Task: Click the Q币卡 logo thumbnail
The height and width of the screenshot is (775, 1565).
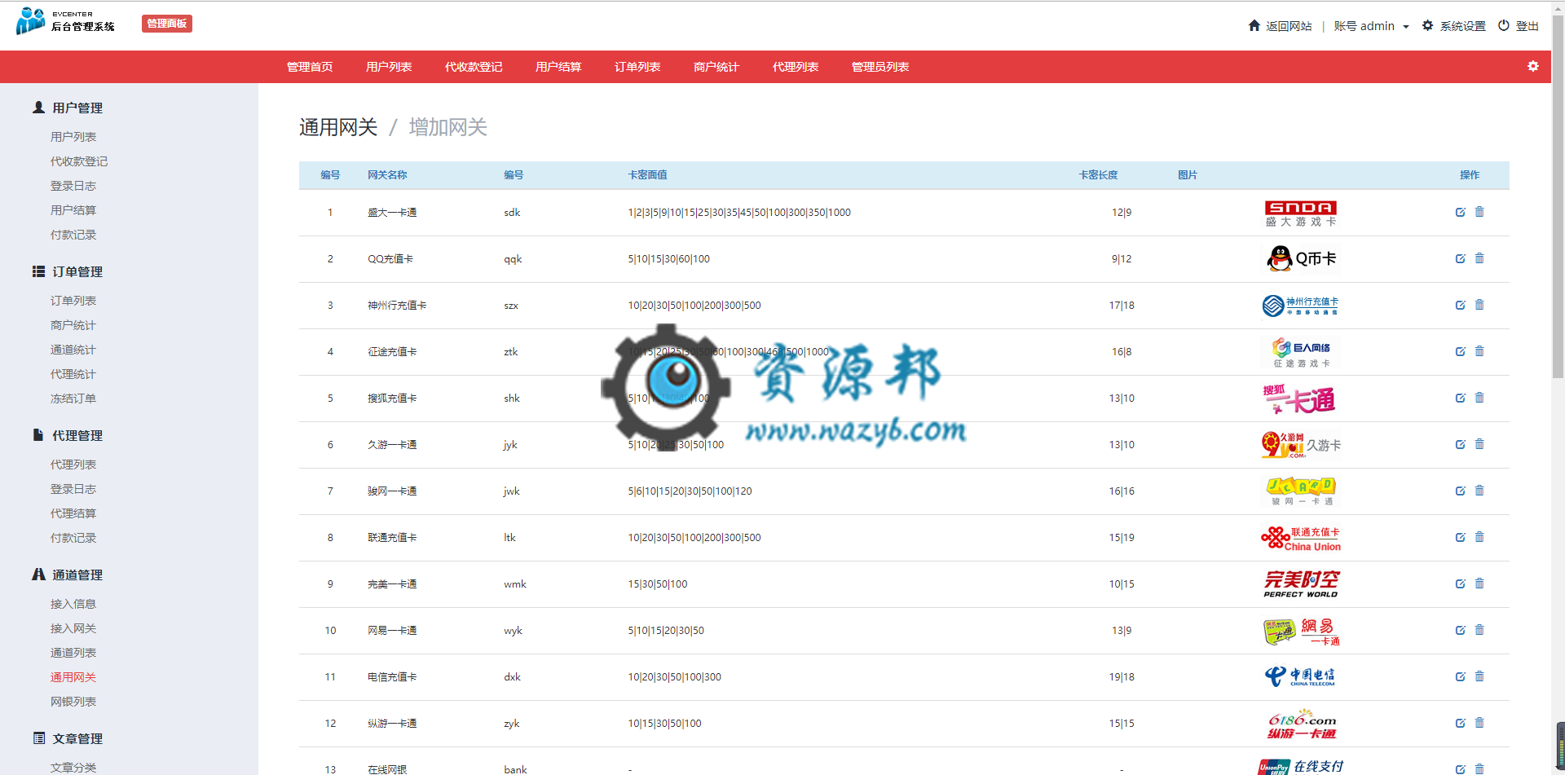Action: (1301, 259)
